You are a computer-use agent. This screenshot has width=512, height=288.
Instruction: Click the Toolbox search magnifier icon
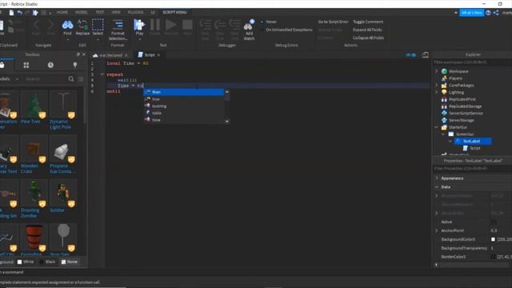pyautogui.click(x=71, y=79)
